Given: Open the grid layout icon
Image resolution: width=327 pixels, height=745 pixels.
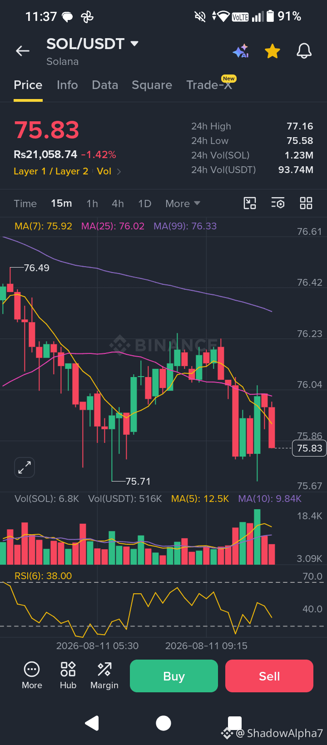Looking at the screenshot, I should tap(306, 203).
